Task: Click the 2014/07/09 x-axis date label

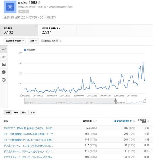Action: click(79, 96)
